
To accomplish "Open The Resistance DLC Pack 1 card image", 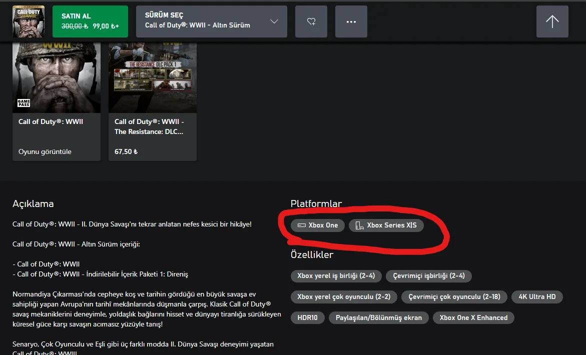I will [153, 77].
